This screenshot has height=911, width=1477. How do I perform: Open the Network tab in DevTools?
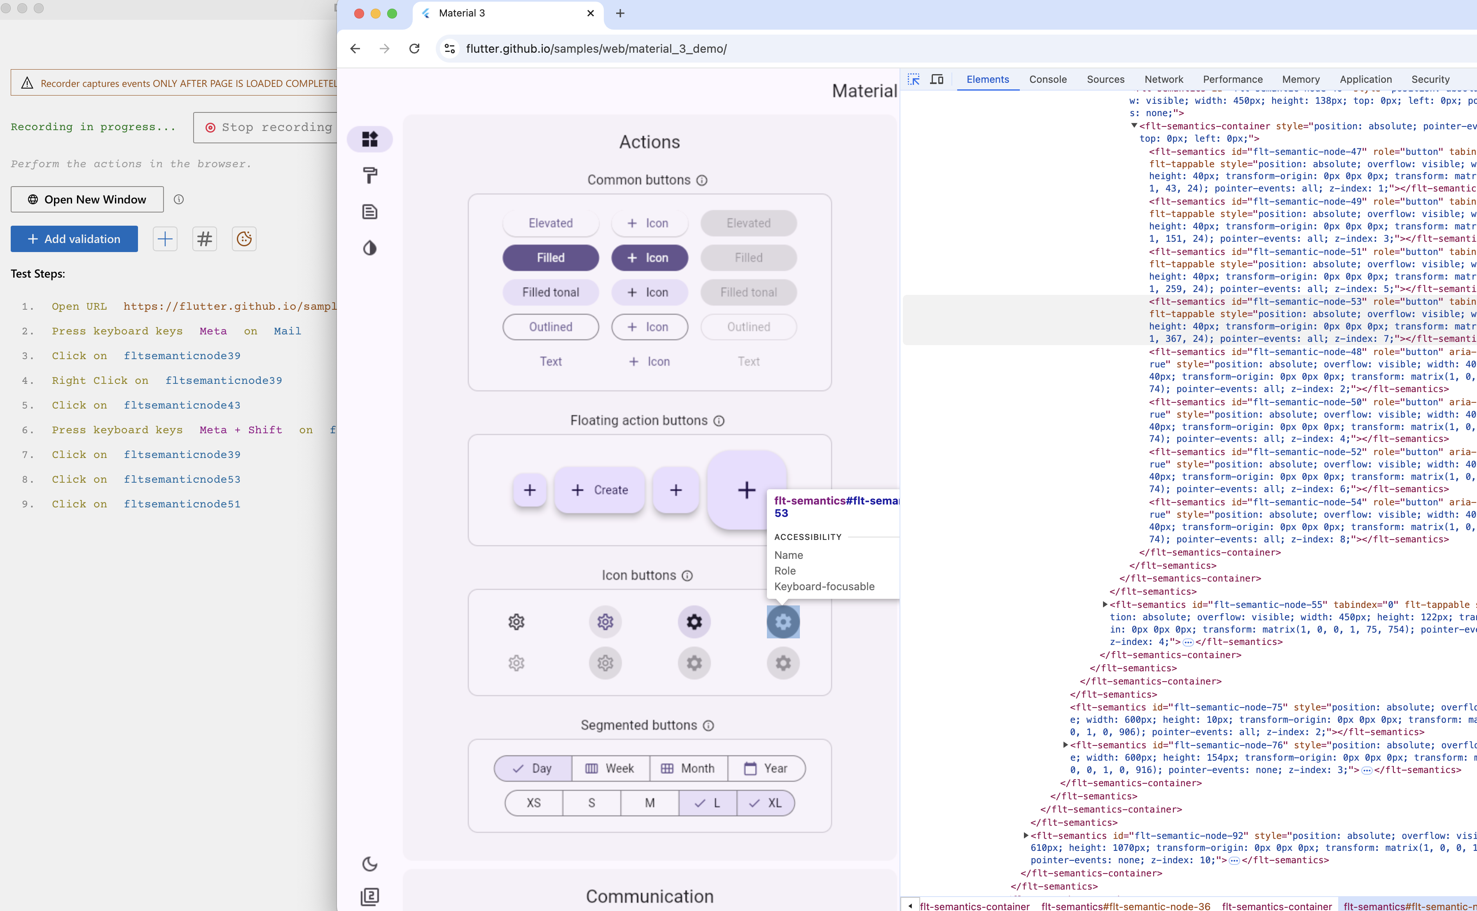tap(1163, 79)
